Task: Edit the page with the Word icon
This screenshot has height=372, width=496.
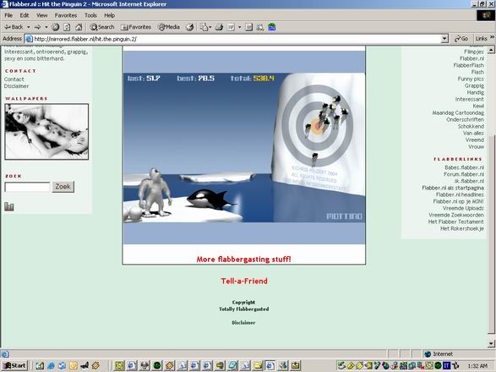Action: (231, 27)
